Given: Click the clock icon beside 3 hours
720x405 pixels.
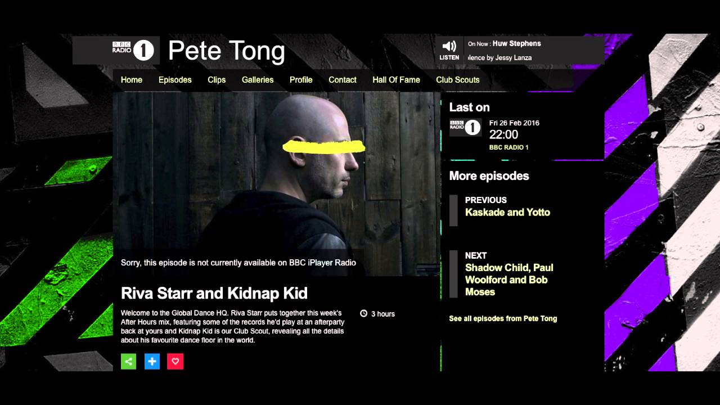Looking at the screenshot, I should pos(363,313).
